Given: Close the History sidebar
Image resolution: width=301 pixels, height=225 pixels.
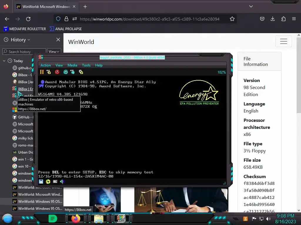Looking at the screenshot, I should (58, 40).
